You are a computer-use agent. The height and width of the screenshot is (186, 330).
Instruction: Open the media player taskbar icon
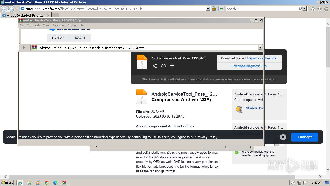click(38, 183)
